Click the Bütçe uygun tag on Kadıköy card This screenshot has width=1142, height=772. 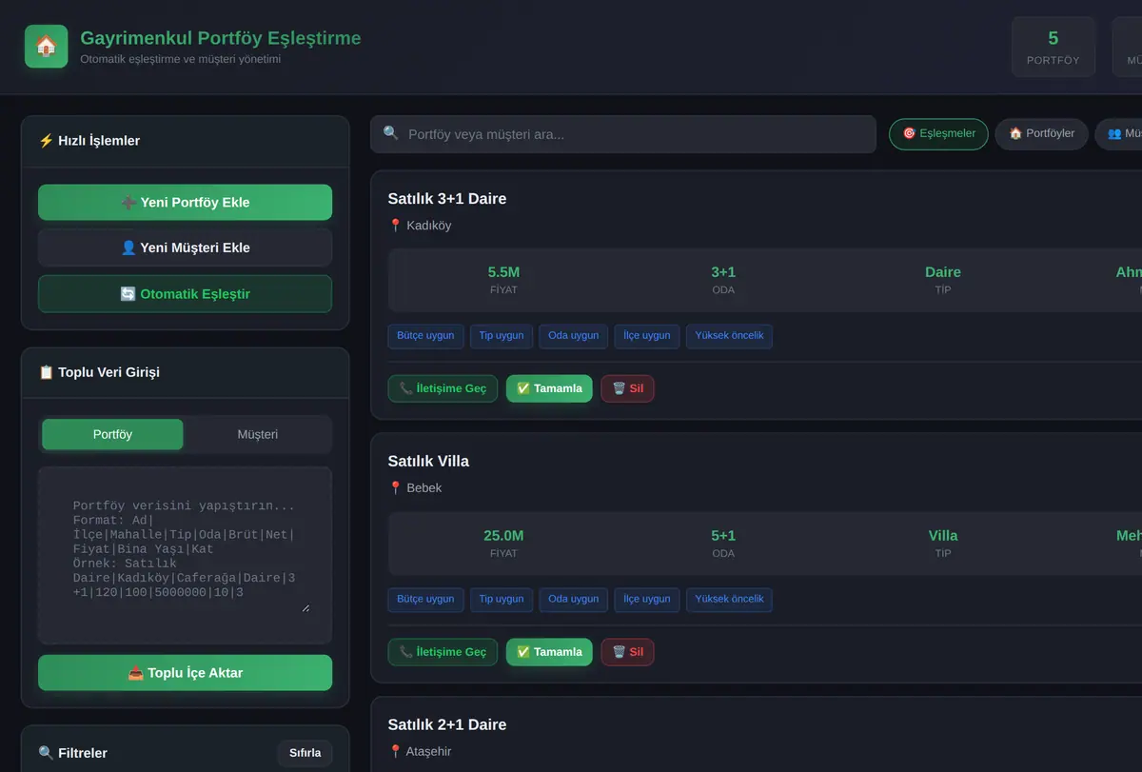coord(425,336)
